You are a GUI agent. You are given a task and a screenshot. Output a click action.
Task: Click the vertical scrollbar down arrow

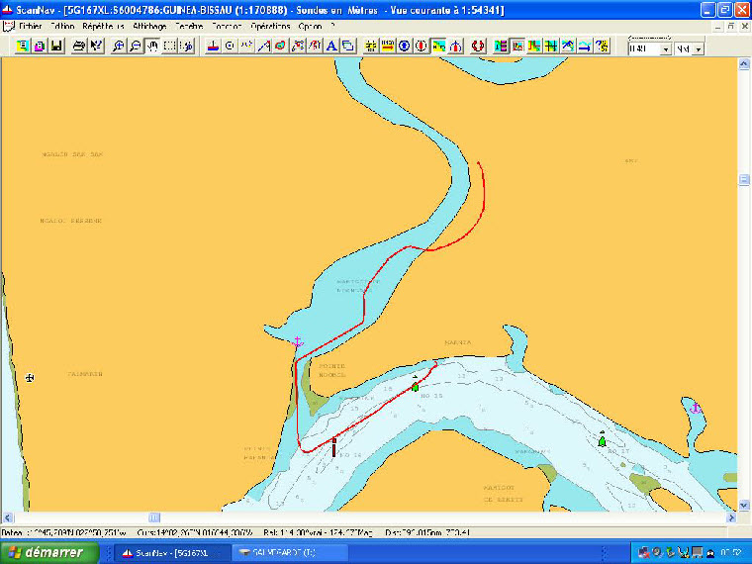click(x=744, y=505)
